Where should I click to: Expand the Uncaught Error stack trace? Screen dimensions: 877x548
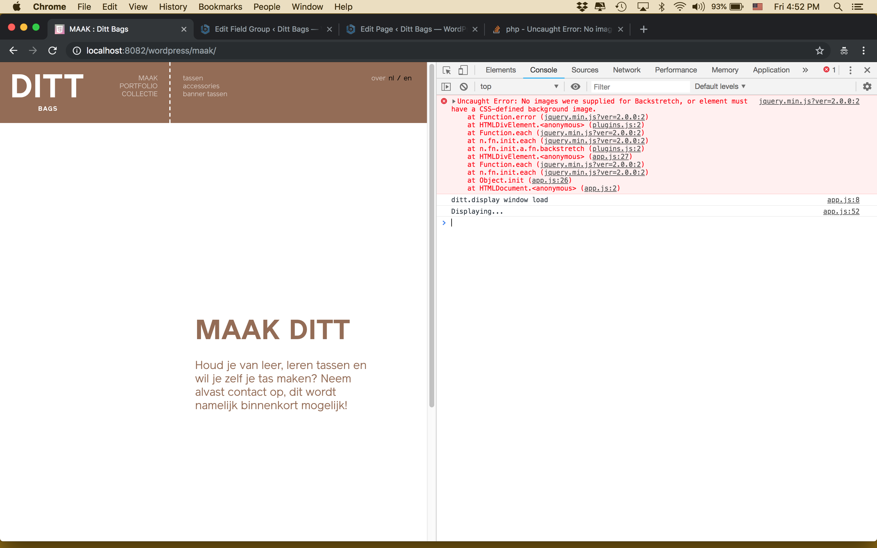click(x=454, y=101)
